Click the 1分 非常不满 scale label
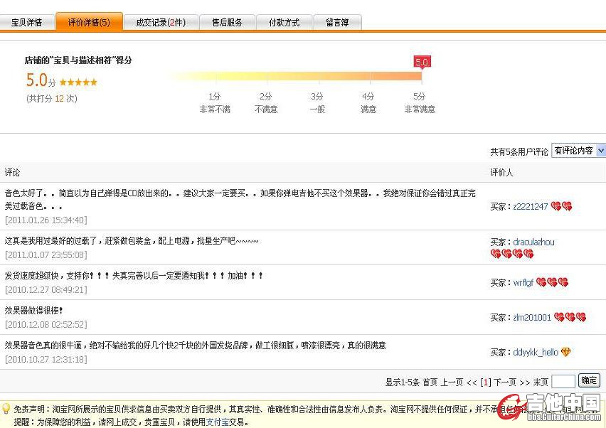606x428 pixels. coord(215,103)
